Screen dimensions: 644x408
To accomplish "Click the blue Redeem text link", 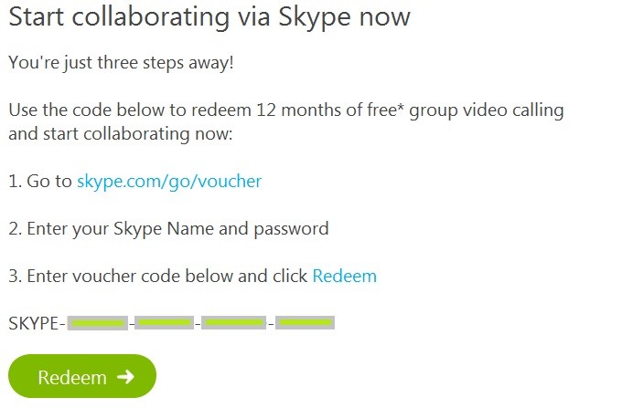I will click(345, 276).
